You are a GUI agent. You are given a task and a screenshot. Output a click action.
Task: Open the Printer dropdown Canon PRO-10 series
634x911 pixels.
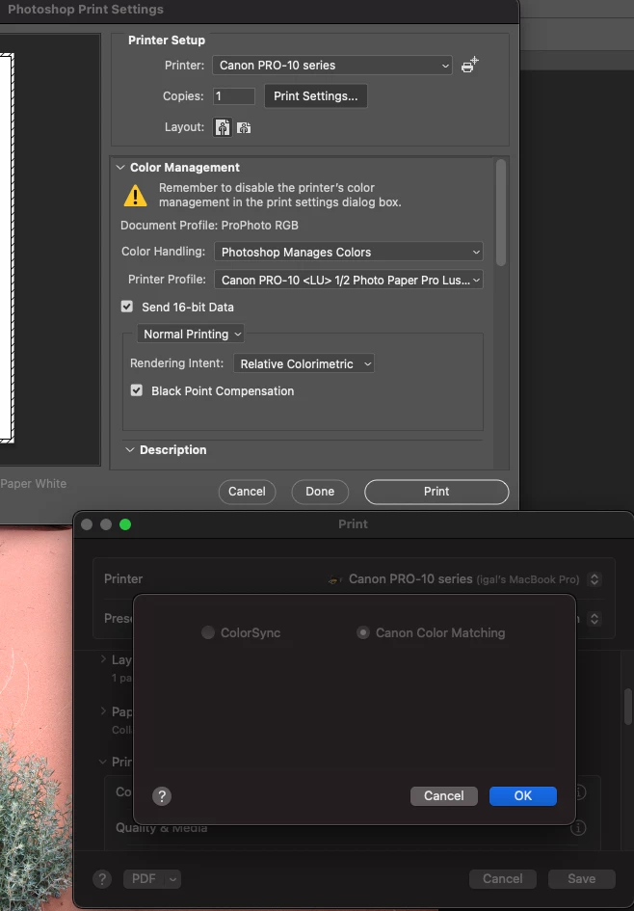[x=332, y=66]
